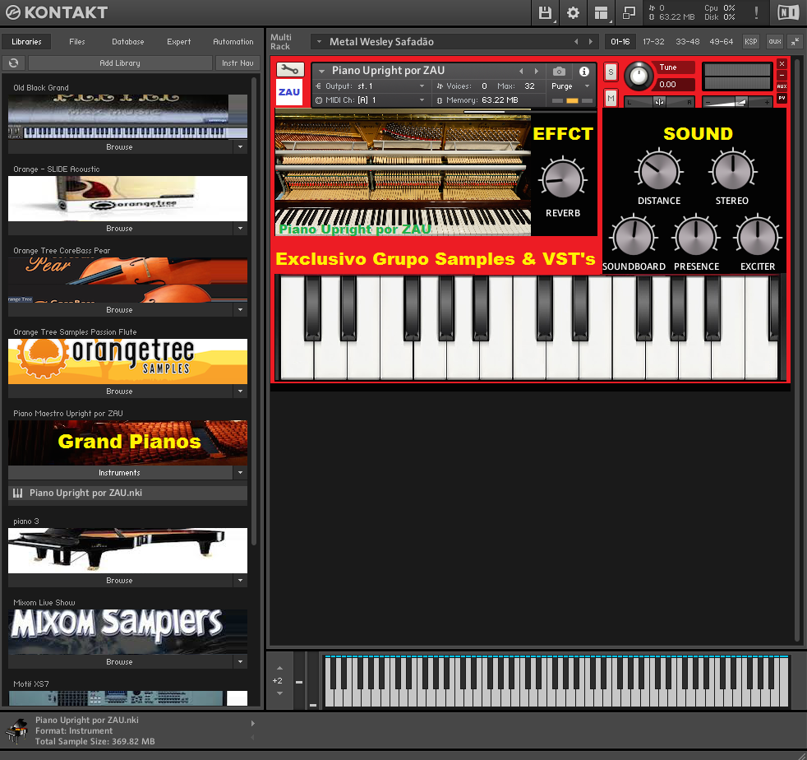Click the DISTANCE knob
This screenshot has width=807, height=760.
[659, 169]
